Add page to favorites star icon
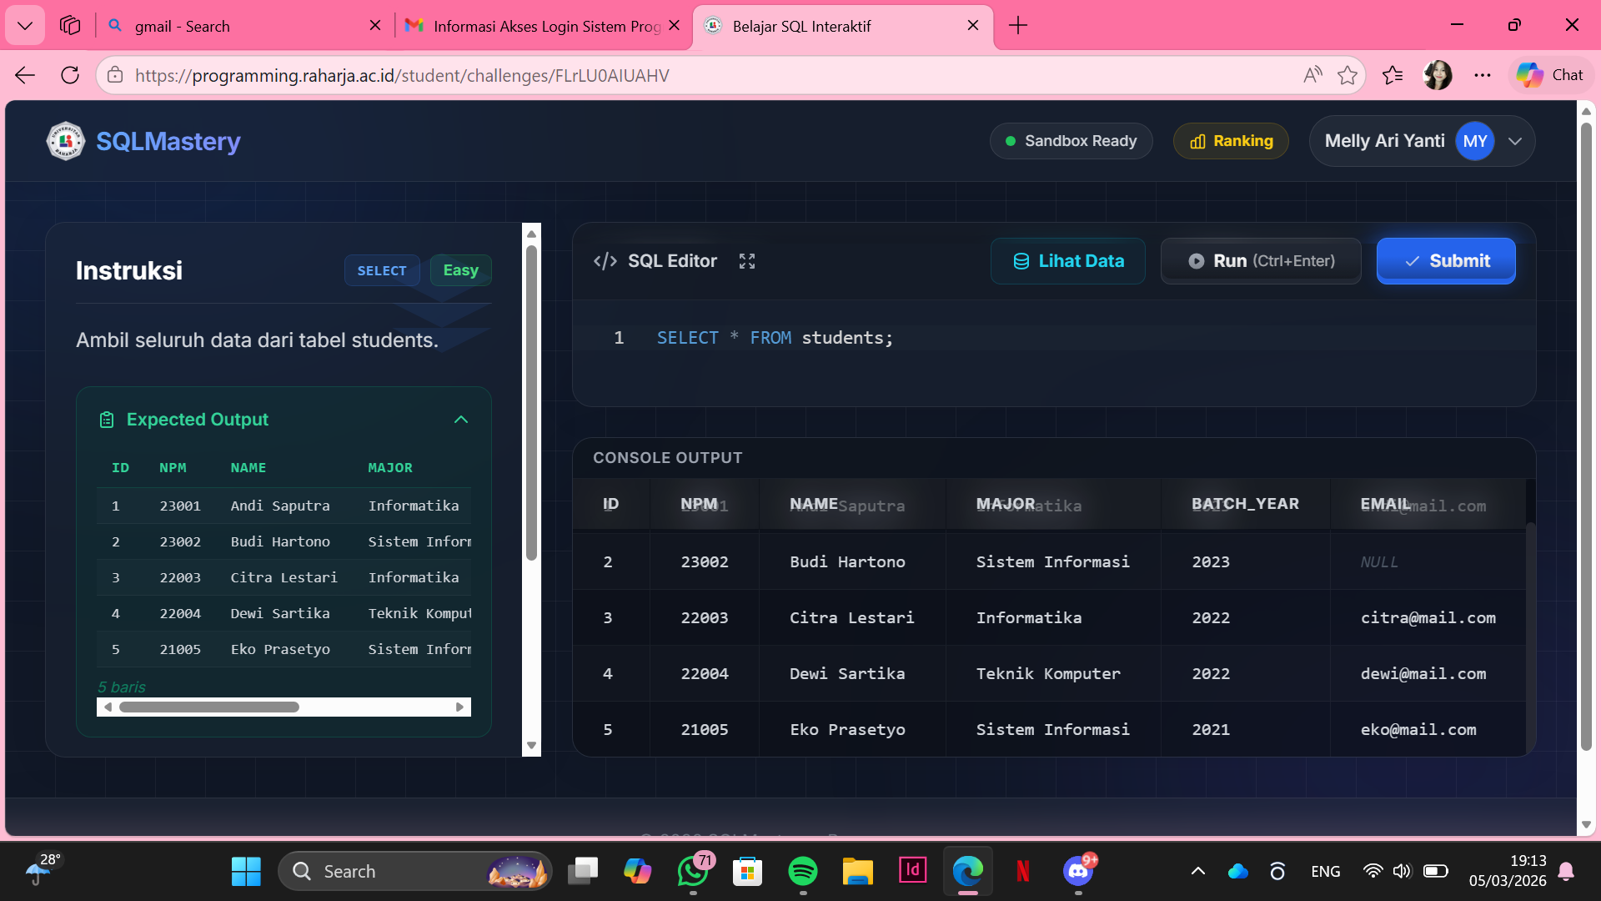The width and height of the screenshot is (1601, 901). [1347, 75]
